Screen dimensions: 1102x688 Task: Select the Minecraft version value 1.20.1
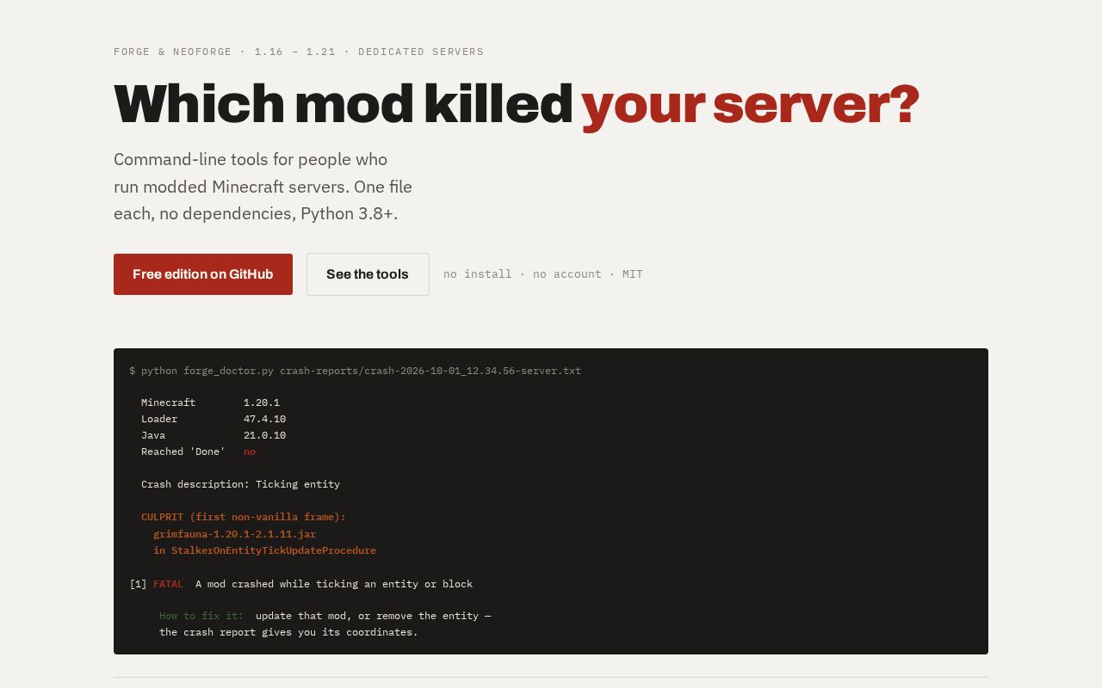(x=262, y=402)
